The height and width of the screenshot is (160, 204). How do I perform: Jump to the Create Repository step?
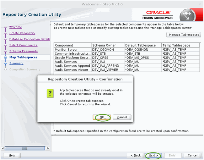point(22,33)
